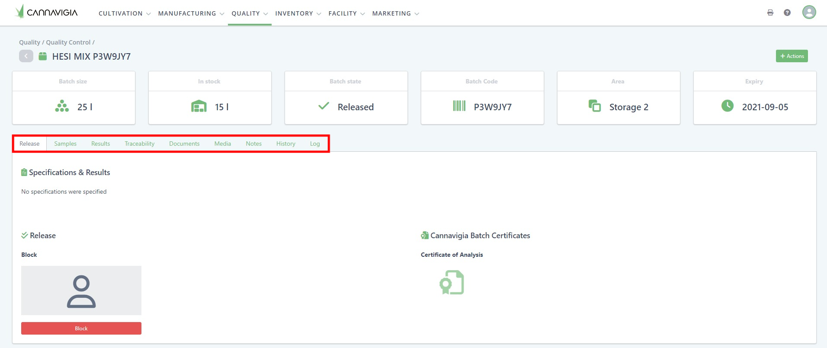Follow the Quality Control breadcrumb link
This screenshot has width=827, height=348.
point(68,42)
